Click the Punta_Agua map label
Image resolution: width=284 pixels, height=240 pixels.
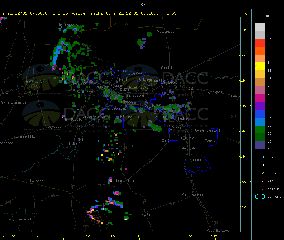[x=144, y=214]
